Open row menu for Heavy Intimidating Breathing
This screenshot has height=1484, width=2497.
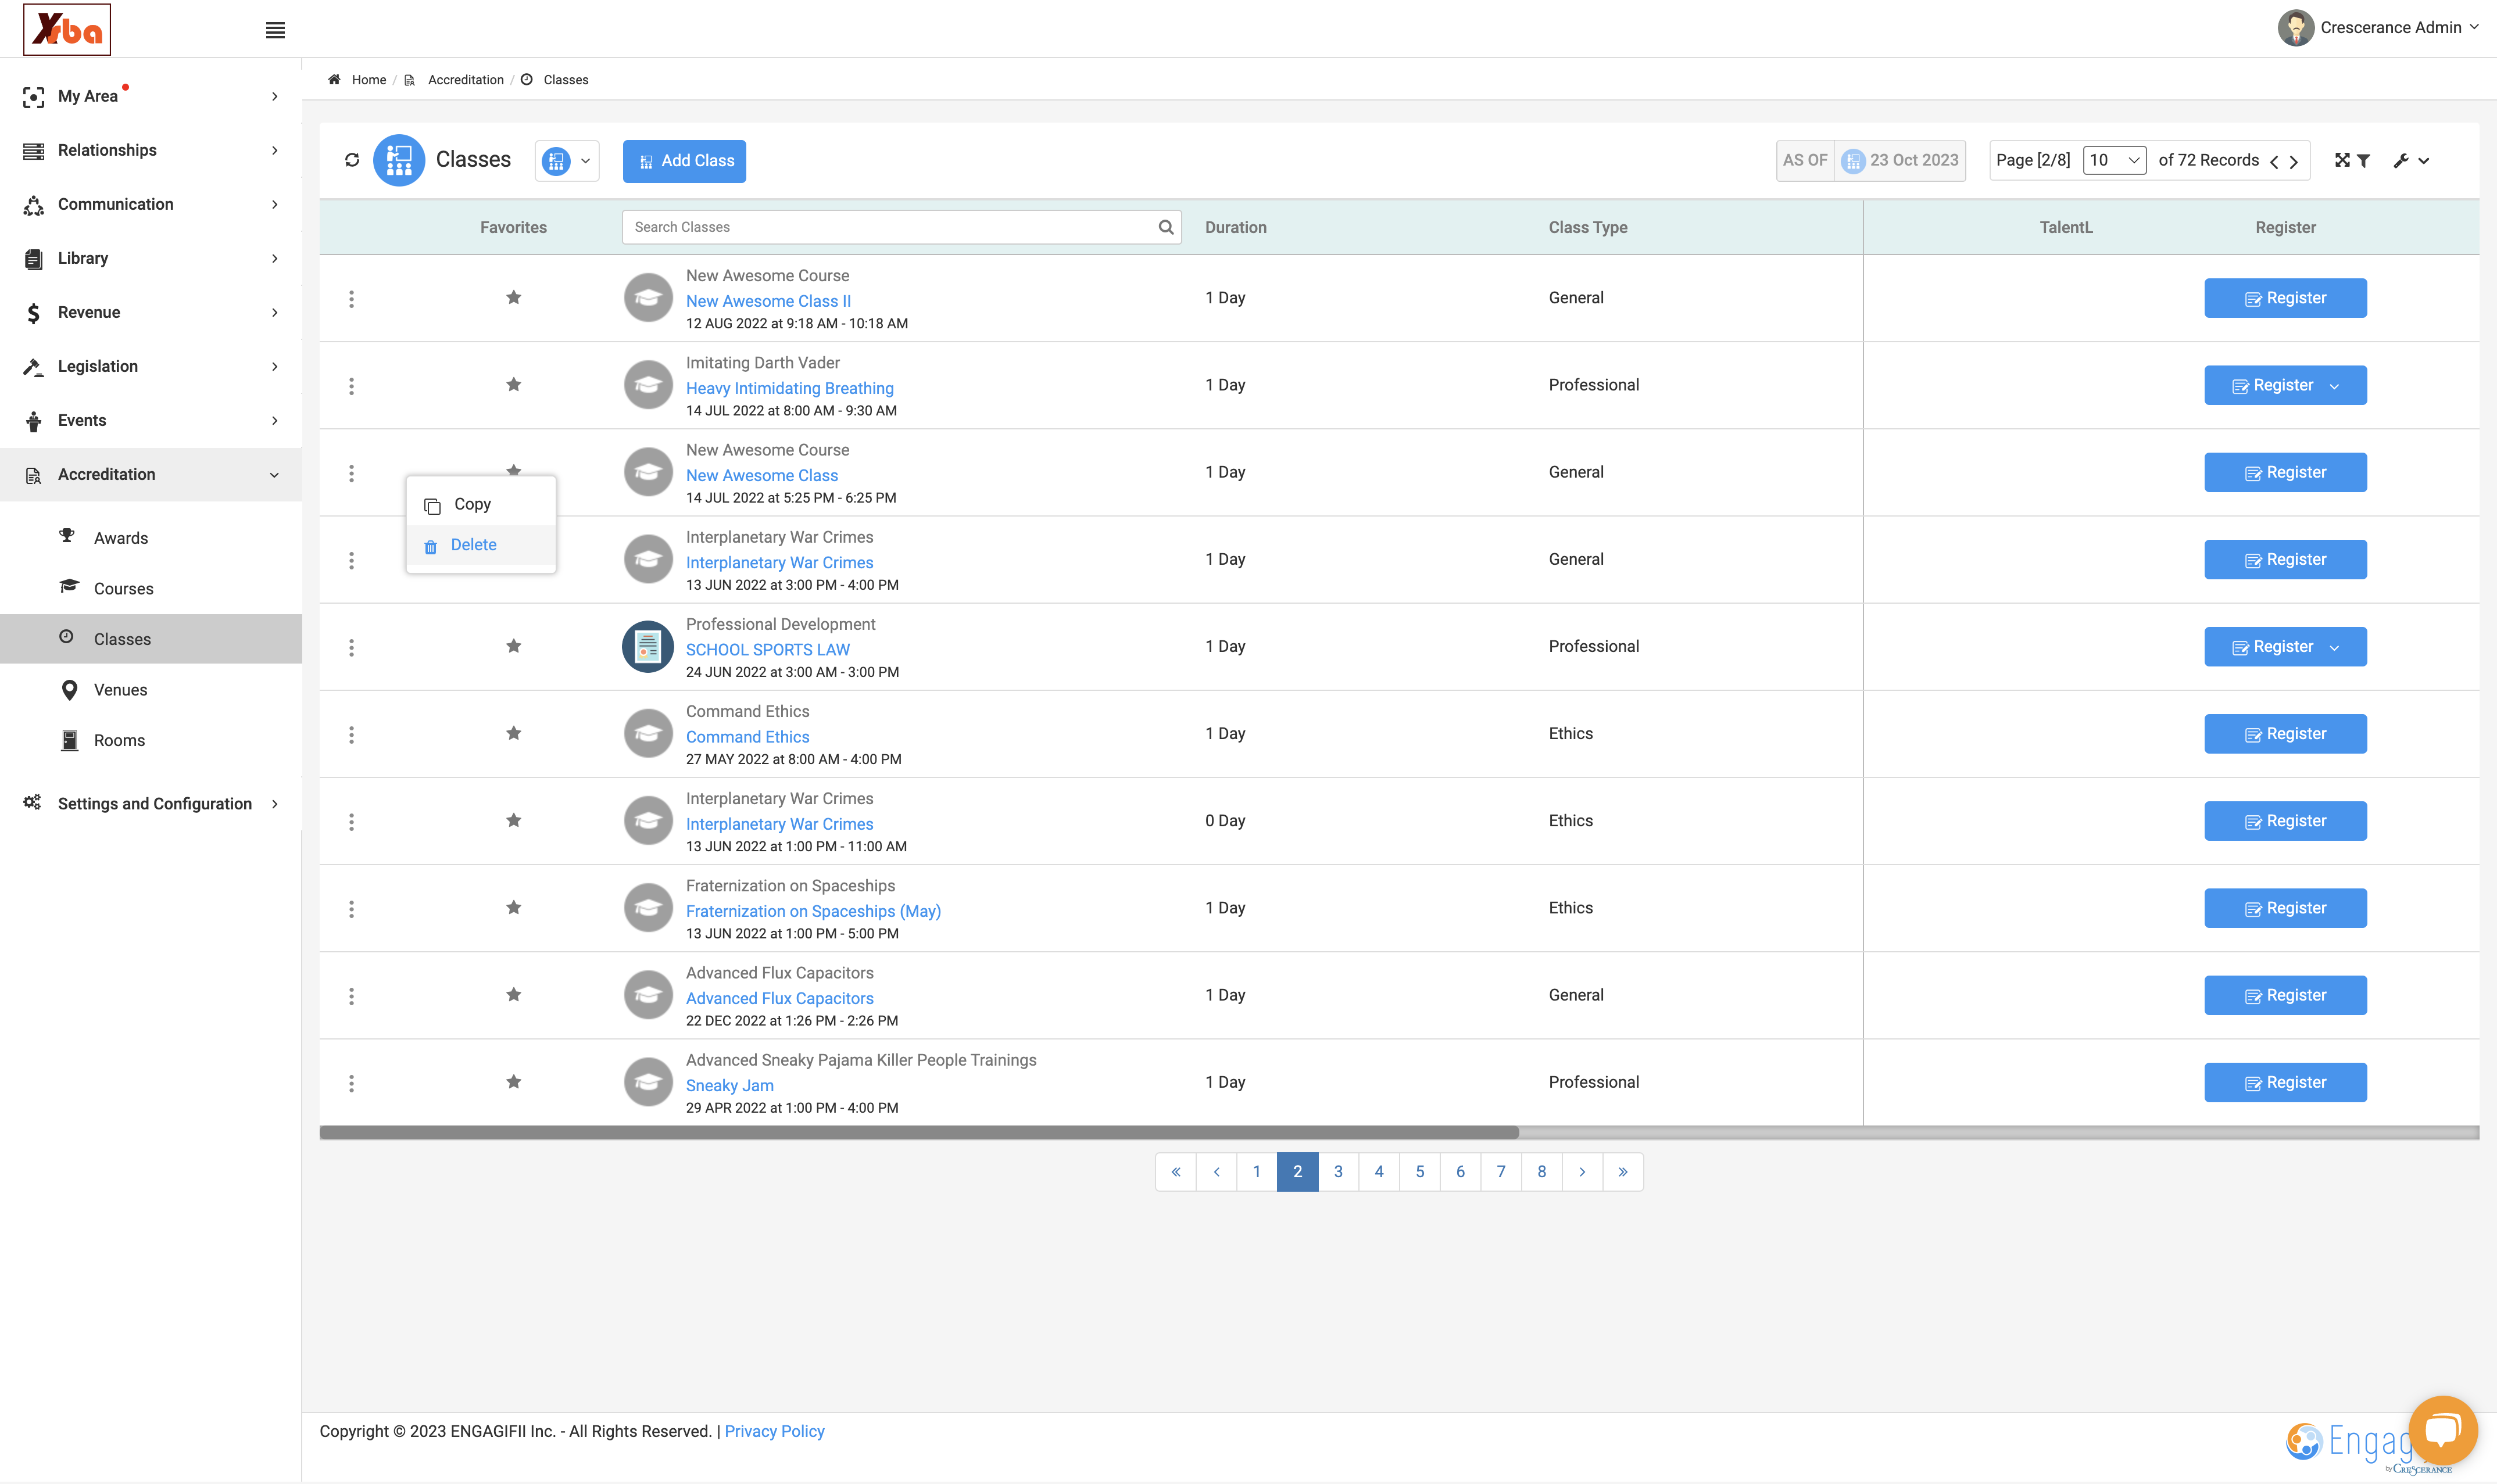pyautogui.click(x=351, y=386)
